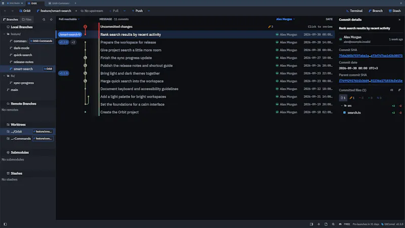405x228 pixels.
Task: Go back with the left arrow
Action: point(5,11)
